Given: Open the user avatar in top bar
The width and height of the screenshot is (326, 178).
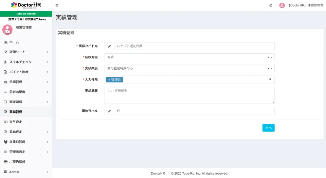Looking at the screenshot, I should click(x=282, y=5).
